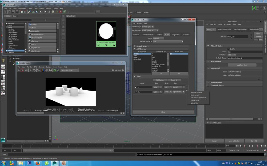Click the Delete All button in AOVs

click(174, 80)
